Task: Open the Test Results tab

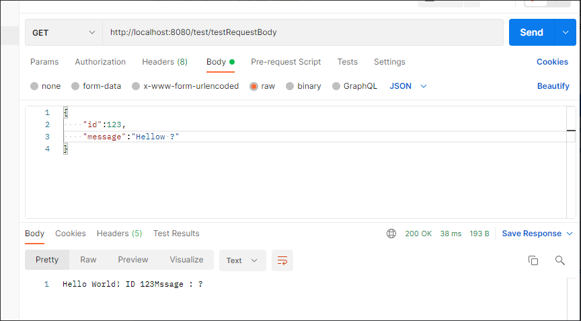Action: (x=176, y=234)
